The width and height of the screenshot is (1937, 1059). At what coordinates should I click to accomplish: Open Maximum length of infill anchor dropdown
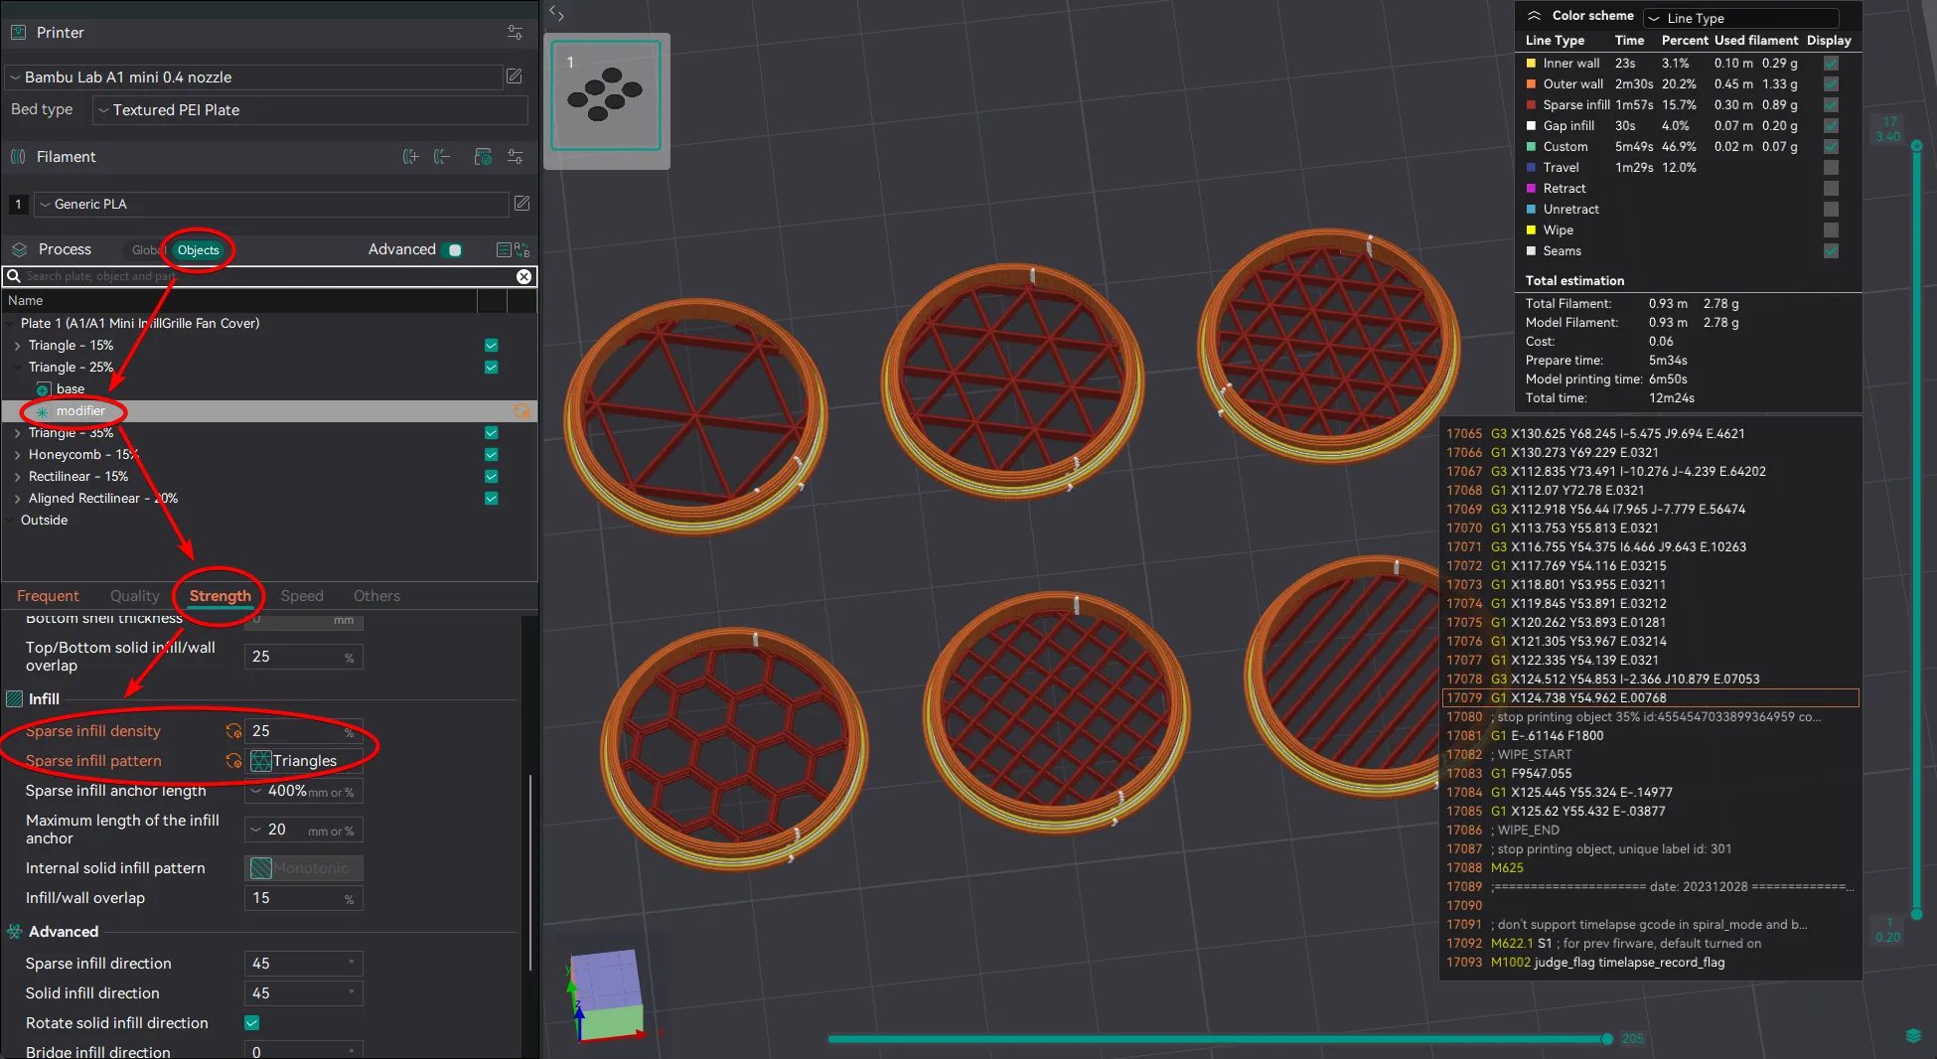pyautogui.click(x=304, y=830)
